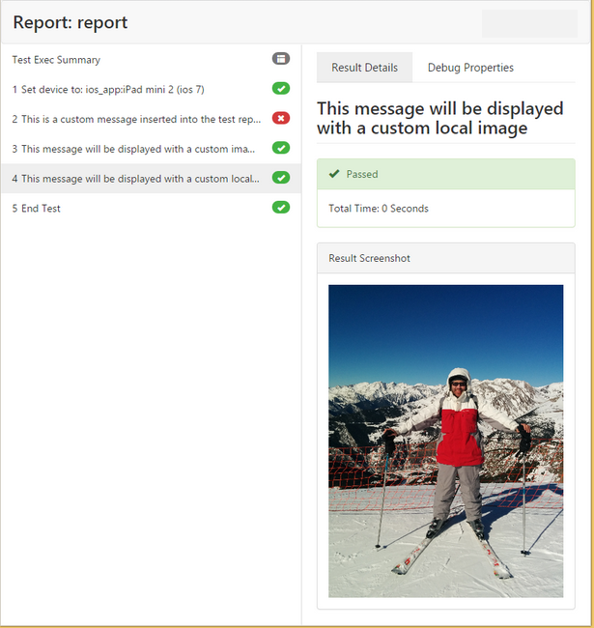Select step 5 End Test
This screenshot has width=594, height=628.
click(37, 209)
